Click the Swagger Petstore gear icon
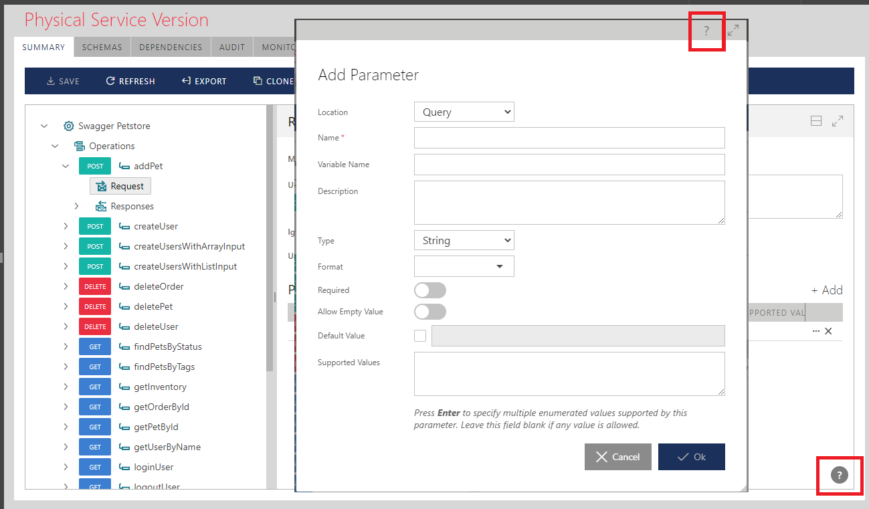The height and width of the screenshot is (509, 869). (x=68, y=126)
